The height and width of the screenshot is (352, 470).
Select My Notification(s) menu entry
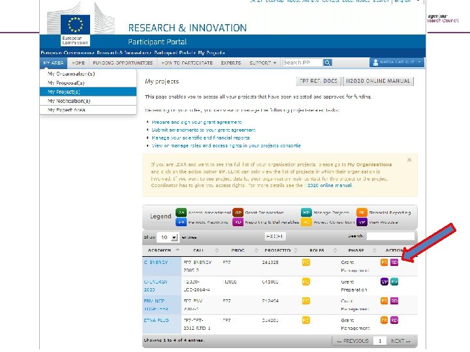[x=88, y=101]
